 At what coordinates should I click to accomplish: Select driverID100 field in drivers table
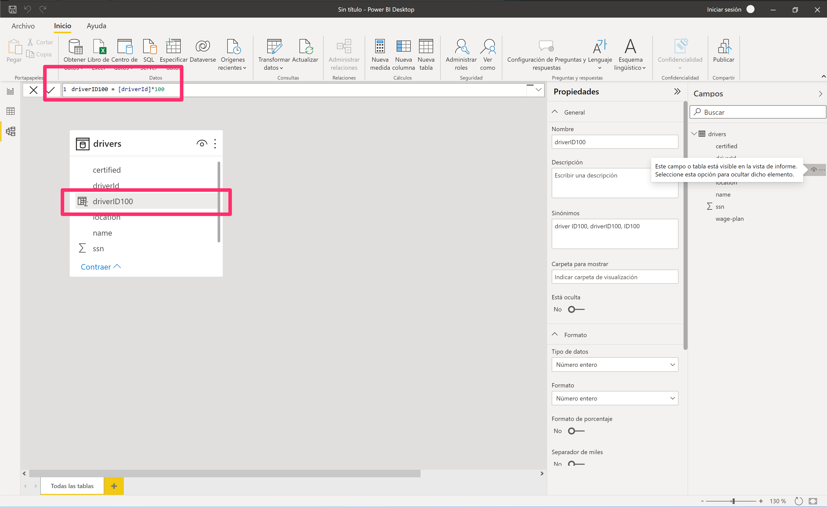click(x=146, y=201)
